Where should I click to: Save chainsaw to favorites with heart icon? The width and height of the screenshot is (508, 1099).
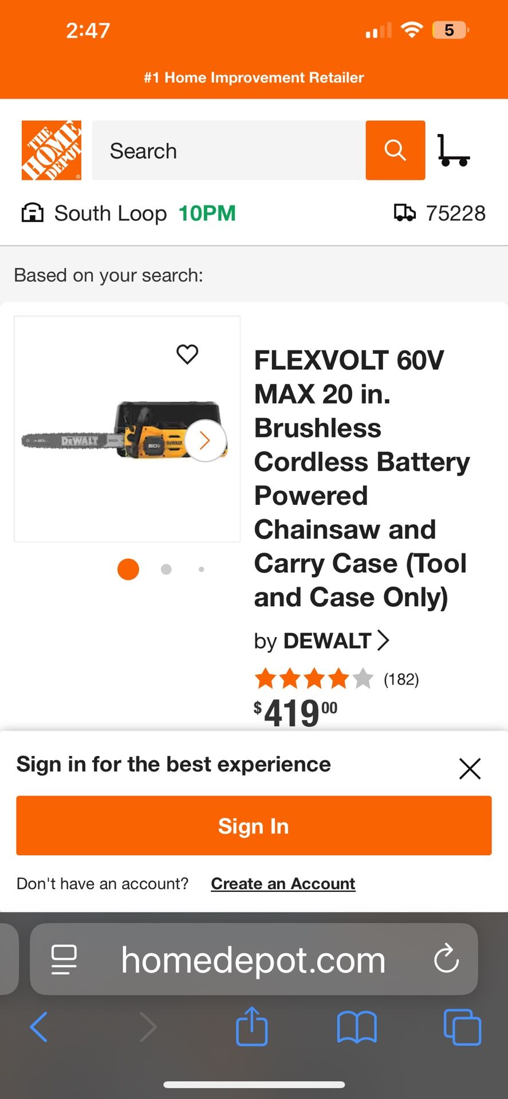187,354
